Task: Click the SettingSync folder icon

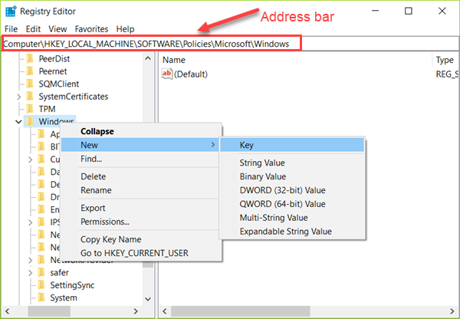Action: click(x=41, y=285)
